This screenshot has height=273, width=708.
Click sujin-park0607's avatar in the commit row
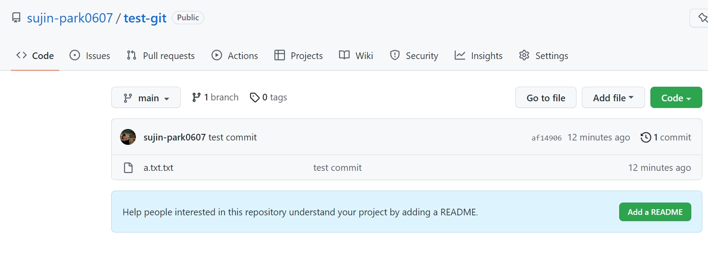click(x=128, y=137)
